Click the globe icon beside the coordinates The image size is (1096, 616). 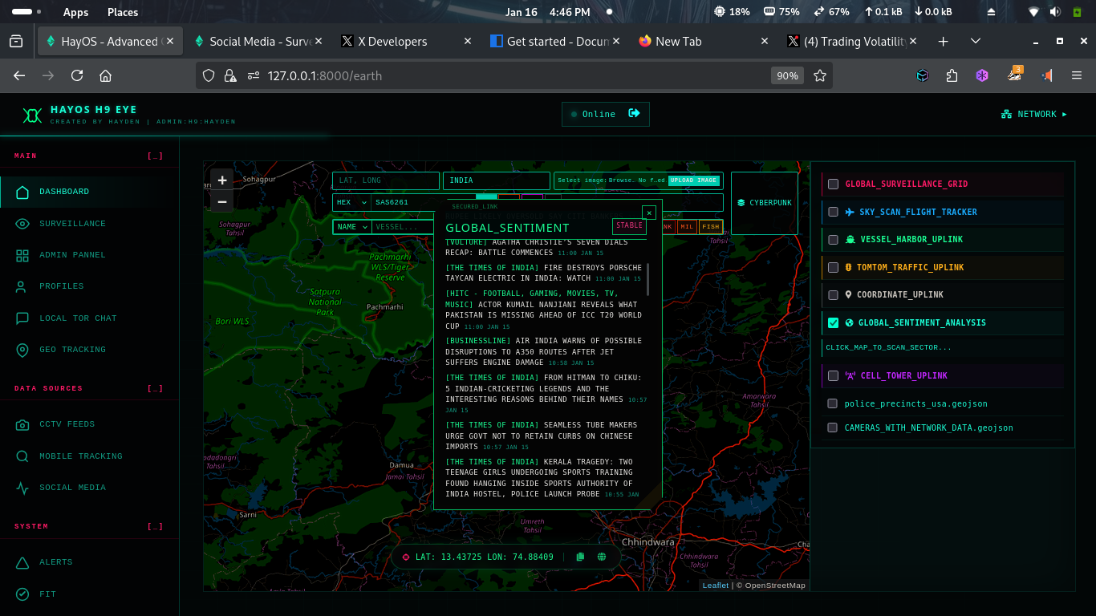pos(601,556)
